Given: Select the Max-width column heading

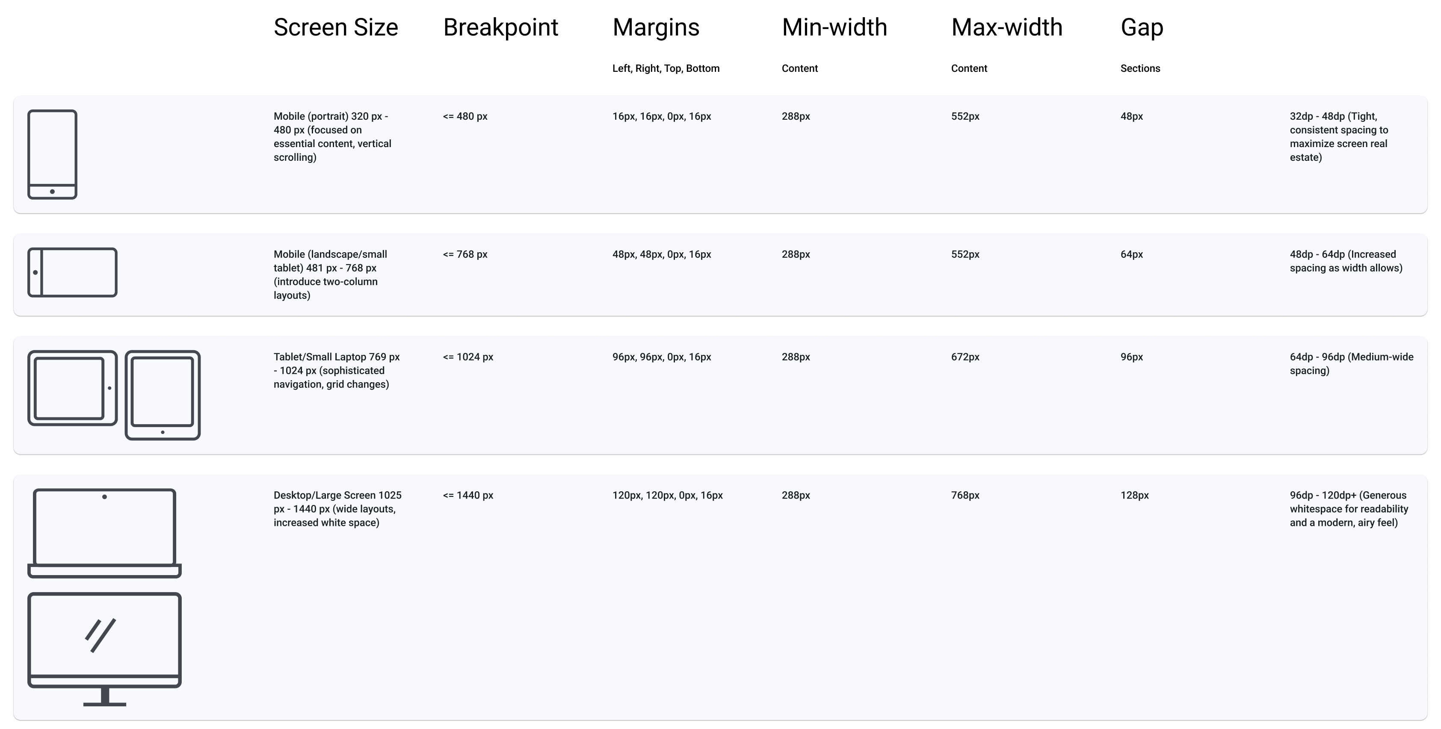Looking at the screenshot, I should click(1006, 27).
